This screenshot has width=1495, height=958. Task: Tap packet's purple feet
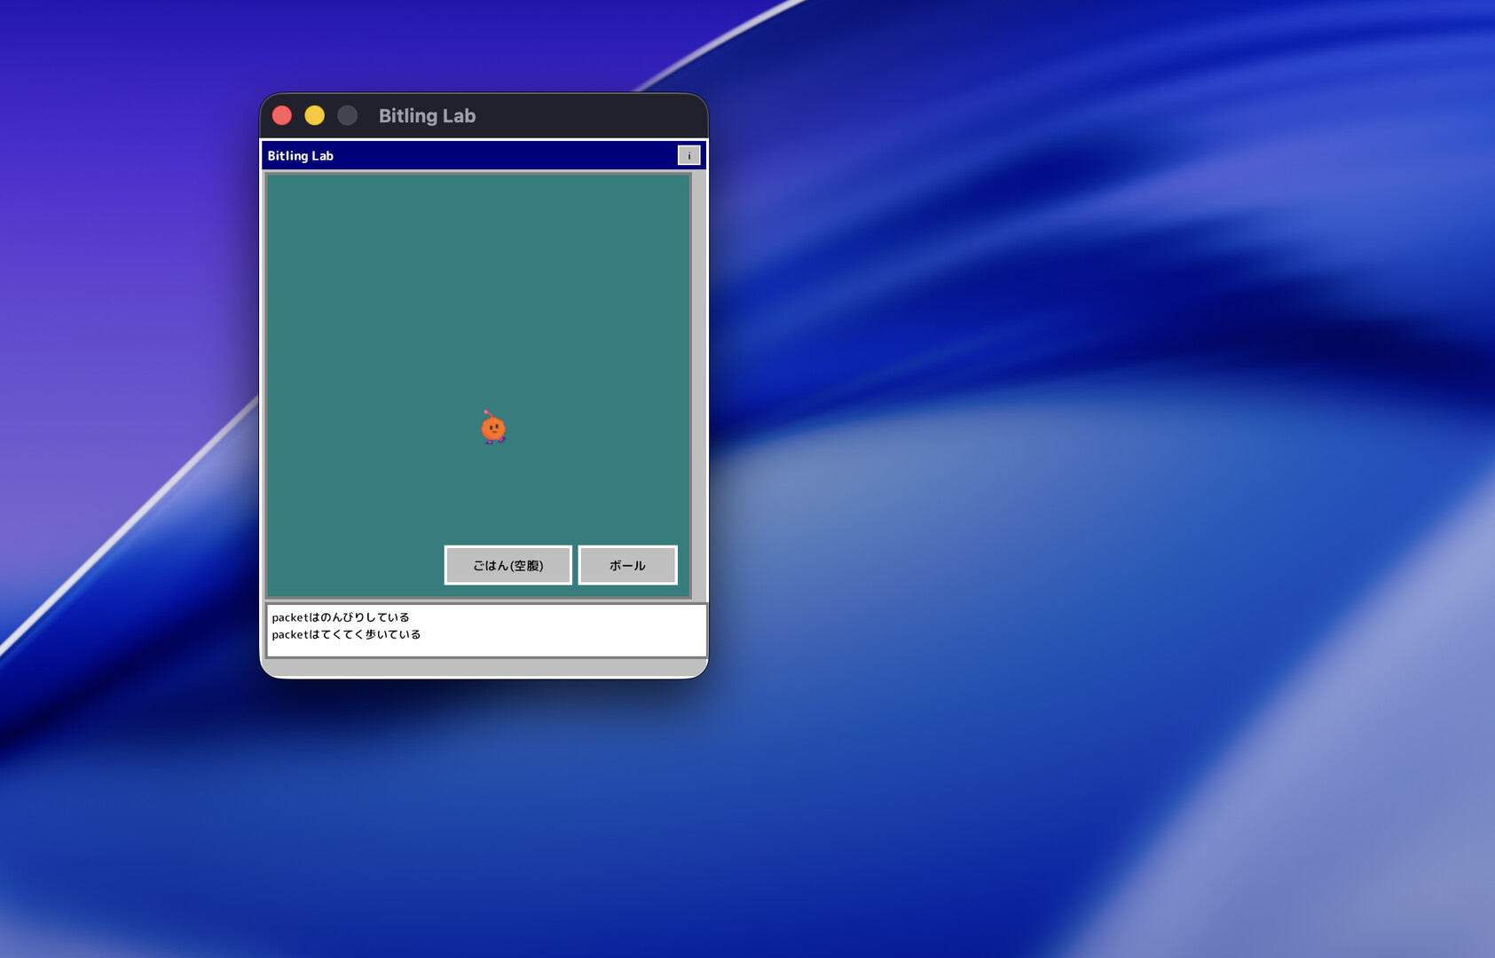[x=493, y=441]
